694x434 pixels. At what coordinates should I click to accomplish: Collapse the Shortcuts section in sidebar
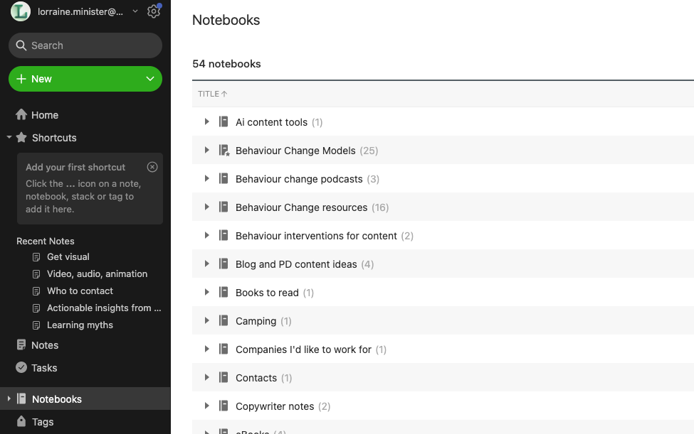click(9, 138)
